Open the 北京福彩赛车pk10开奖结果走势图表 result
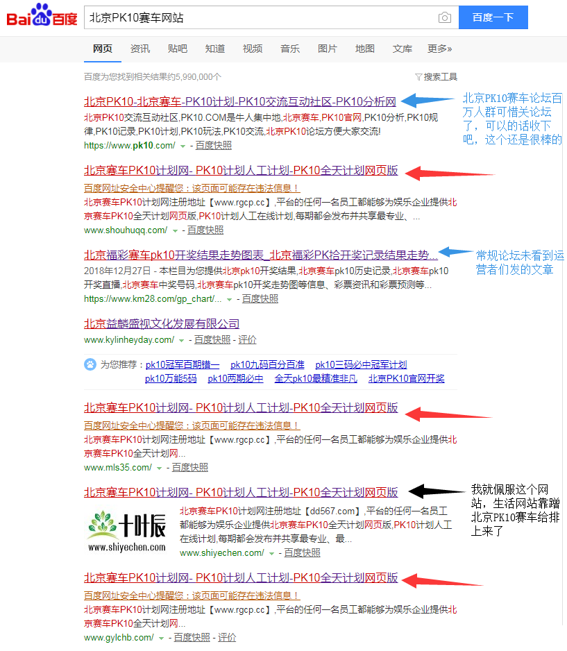Image resolution: width=567 pixels, height=651 pixels. tap(261, 255)
